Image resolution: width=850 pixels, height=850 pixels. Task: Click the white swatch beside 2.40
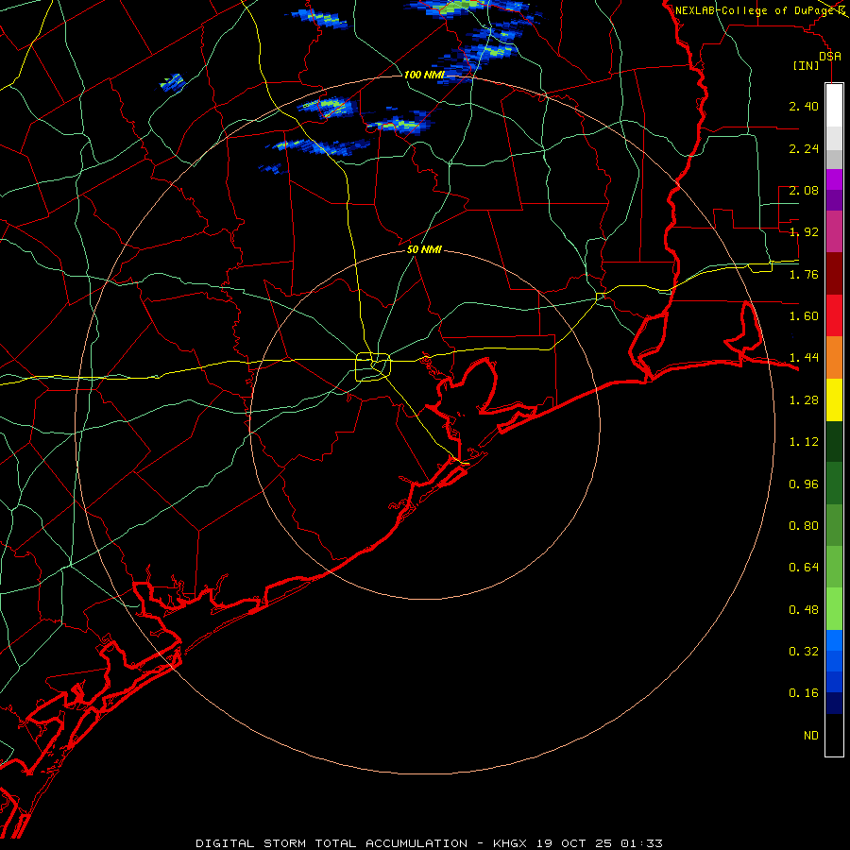[x=834, y=106]
